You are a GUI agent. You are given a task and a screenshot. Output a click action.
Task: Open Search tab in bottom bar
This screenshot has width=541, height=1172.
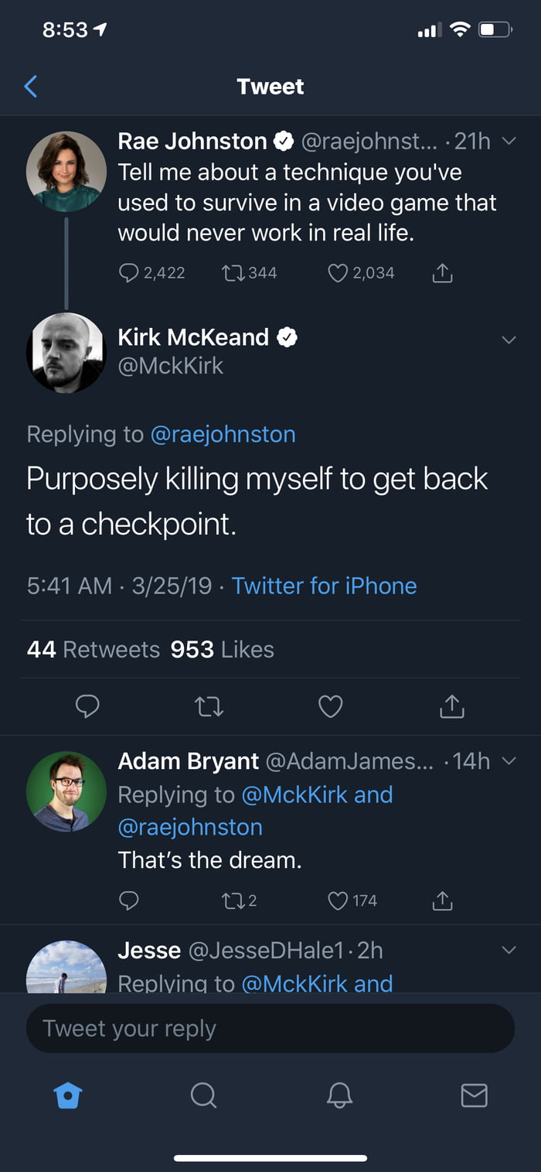tap(203, 1095)
